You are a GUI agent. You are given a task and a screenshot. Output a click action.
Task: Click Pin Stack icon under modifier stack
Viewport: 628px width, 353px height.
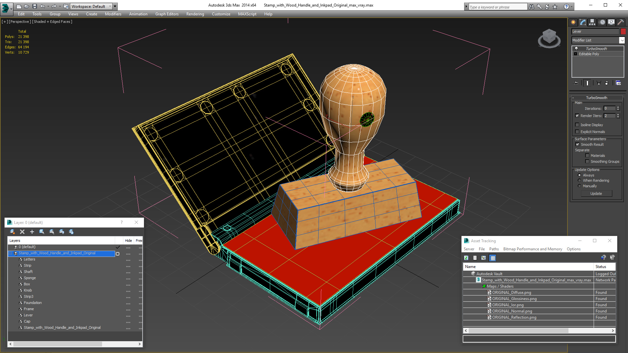tap(576, 83)
